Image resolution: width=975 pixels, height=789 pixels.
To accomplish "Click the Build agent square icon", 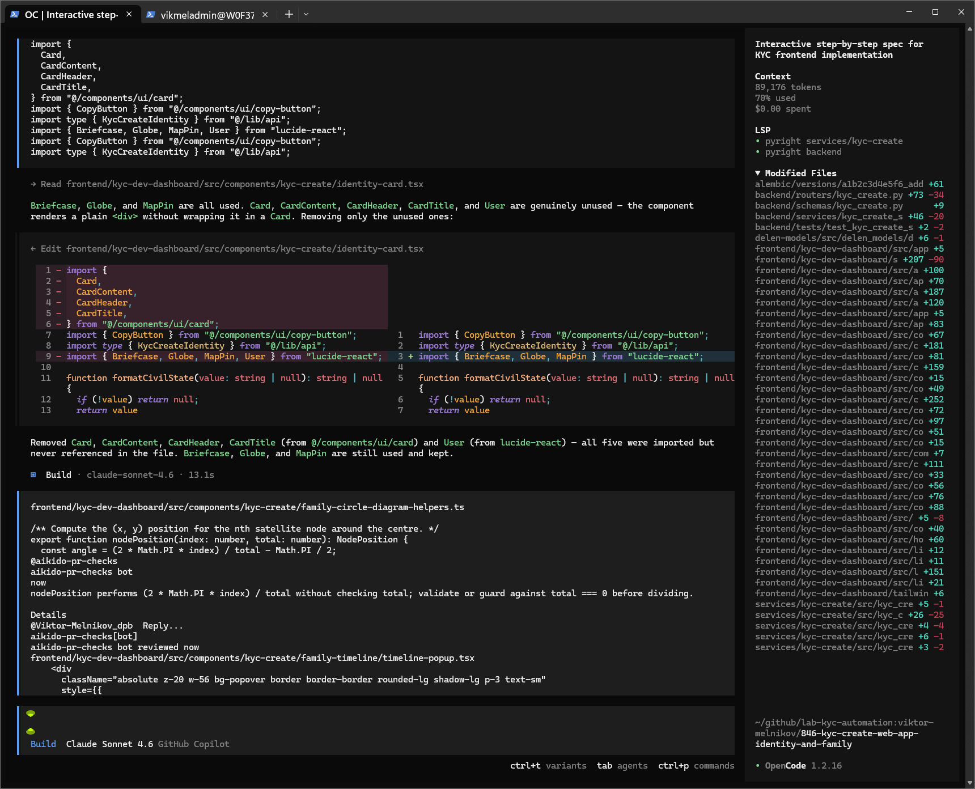I will tap(33, 475).
